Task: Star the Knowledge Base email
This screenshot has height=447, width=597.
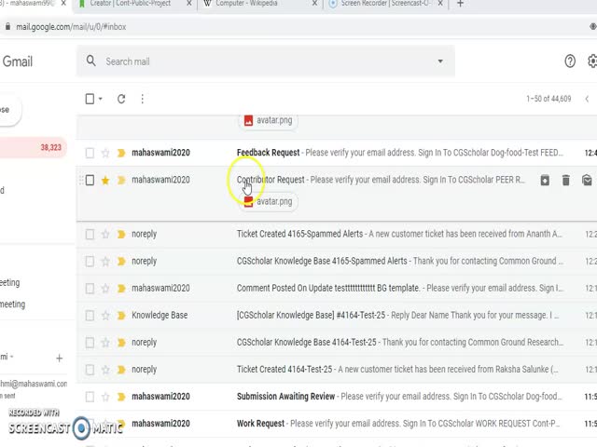Action: click(x=105, y=315)
